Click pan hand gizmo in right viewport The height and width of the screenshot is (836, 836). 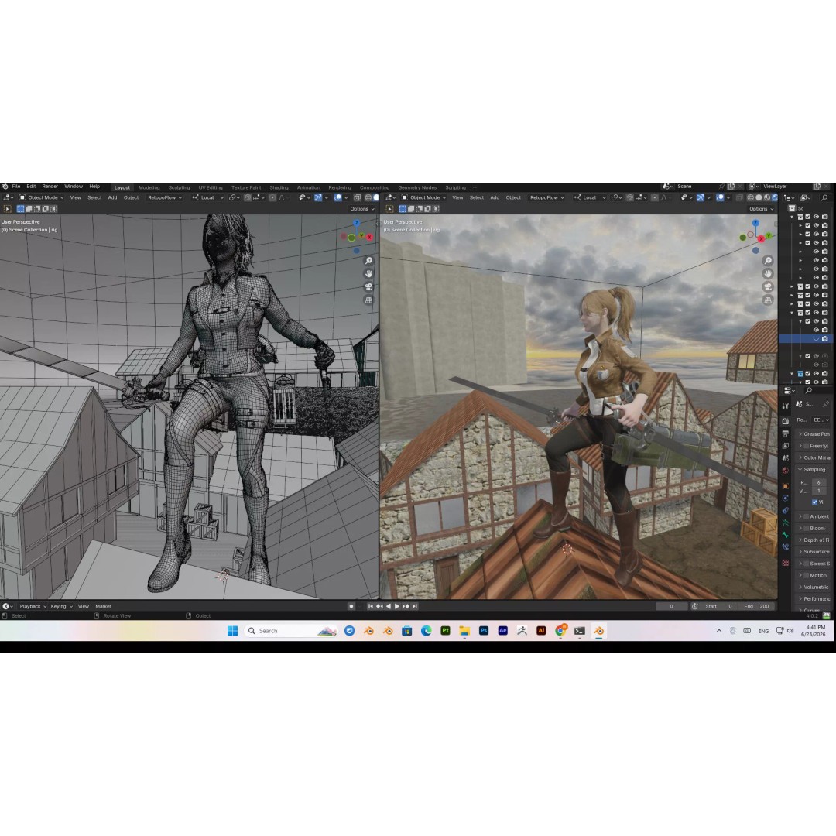click(768, 273)
